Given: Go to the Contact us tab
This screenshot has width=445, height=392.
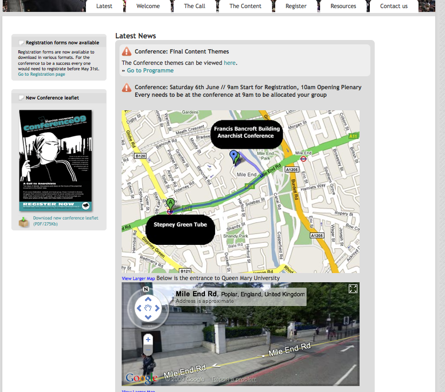Looking at the screenshot, I should coord(394,6).
